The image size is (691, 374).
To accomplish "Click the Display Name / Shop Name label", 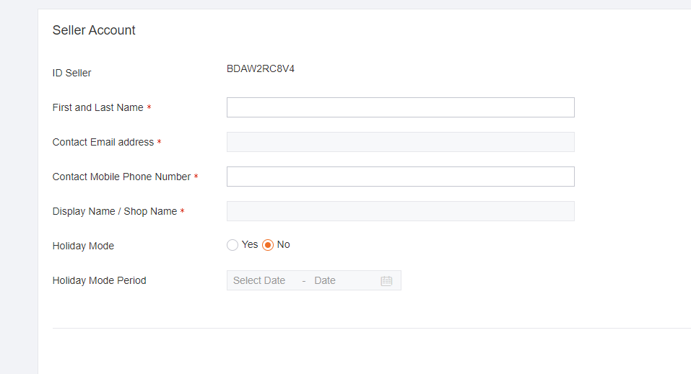I will [x=115, y=212].
